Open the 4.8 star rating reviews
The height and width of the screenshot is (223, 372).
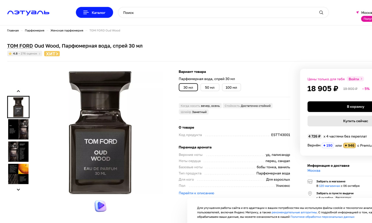pyautogui.click(x=24, y=54)
